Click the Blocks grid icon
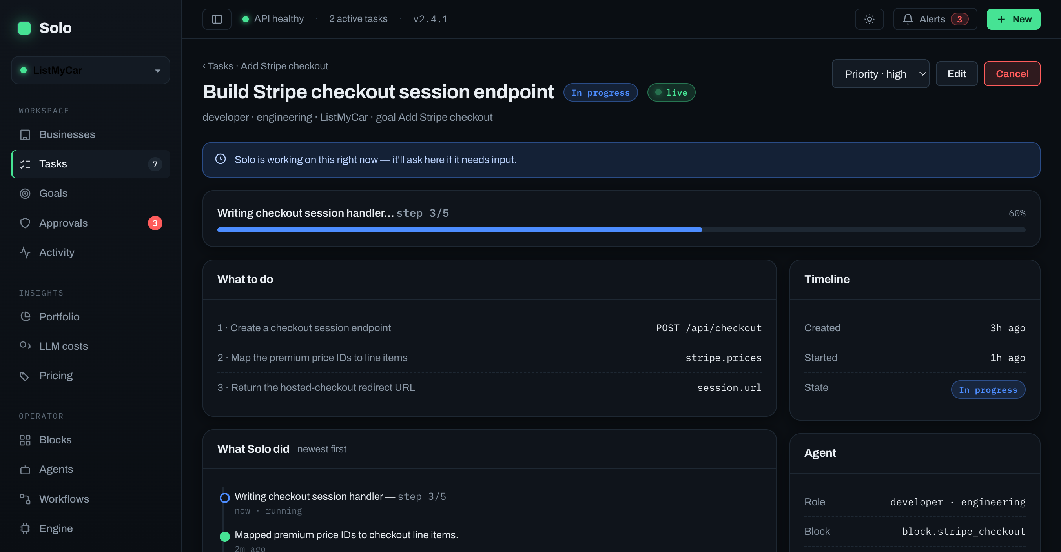Viewport: 1061px width, 552px height. pos(25,440)
